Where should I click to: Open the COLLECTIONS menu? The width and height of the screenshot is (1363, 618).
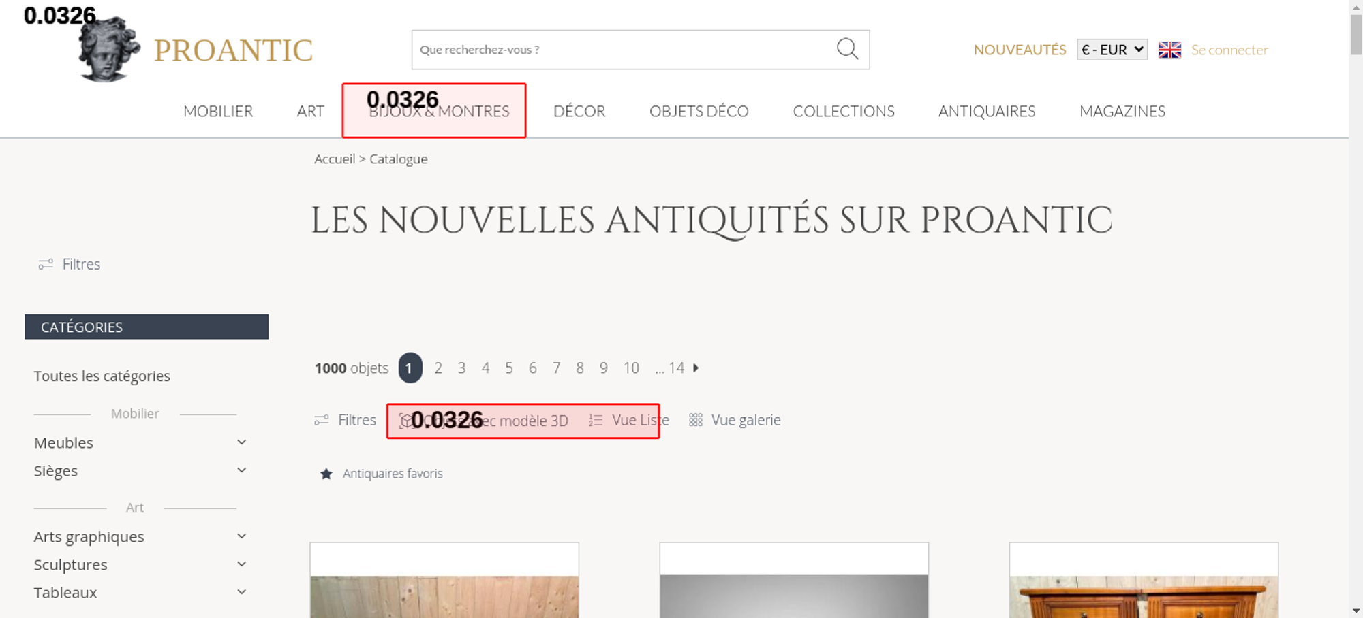point(844,111)
